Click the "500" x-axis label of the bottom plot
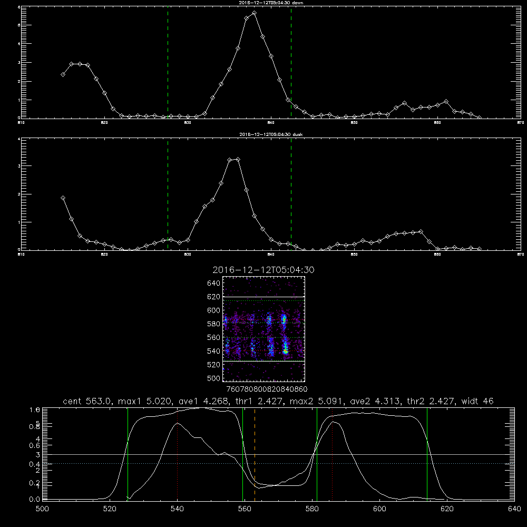 [42, 509]
